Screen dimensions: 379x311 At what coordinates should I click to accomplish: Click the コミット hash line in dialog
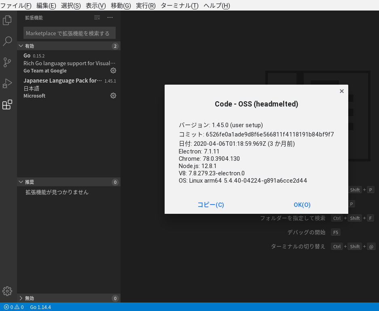[256, 134]
